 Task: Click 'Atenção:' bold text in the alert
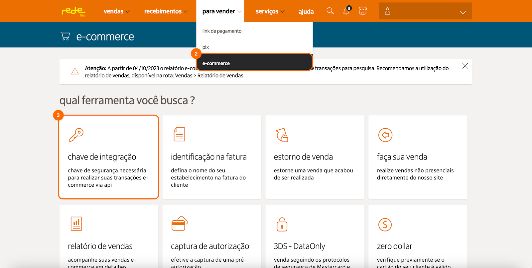click(95, 68)
